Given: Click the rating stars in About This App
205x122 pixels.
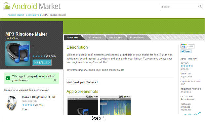Looking at the screenshot, I should 187,66.
